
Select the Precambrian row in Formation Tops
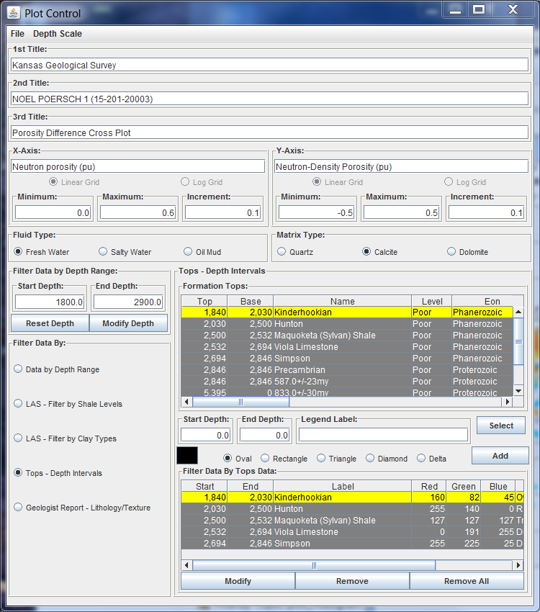347,369
